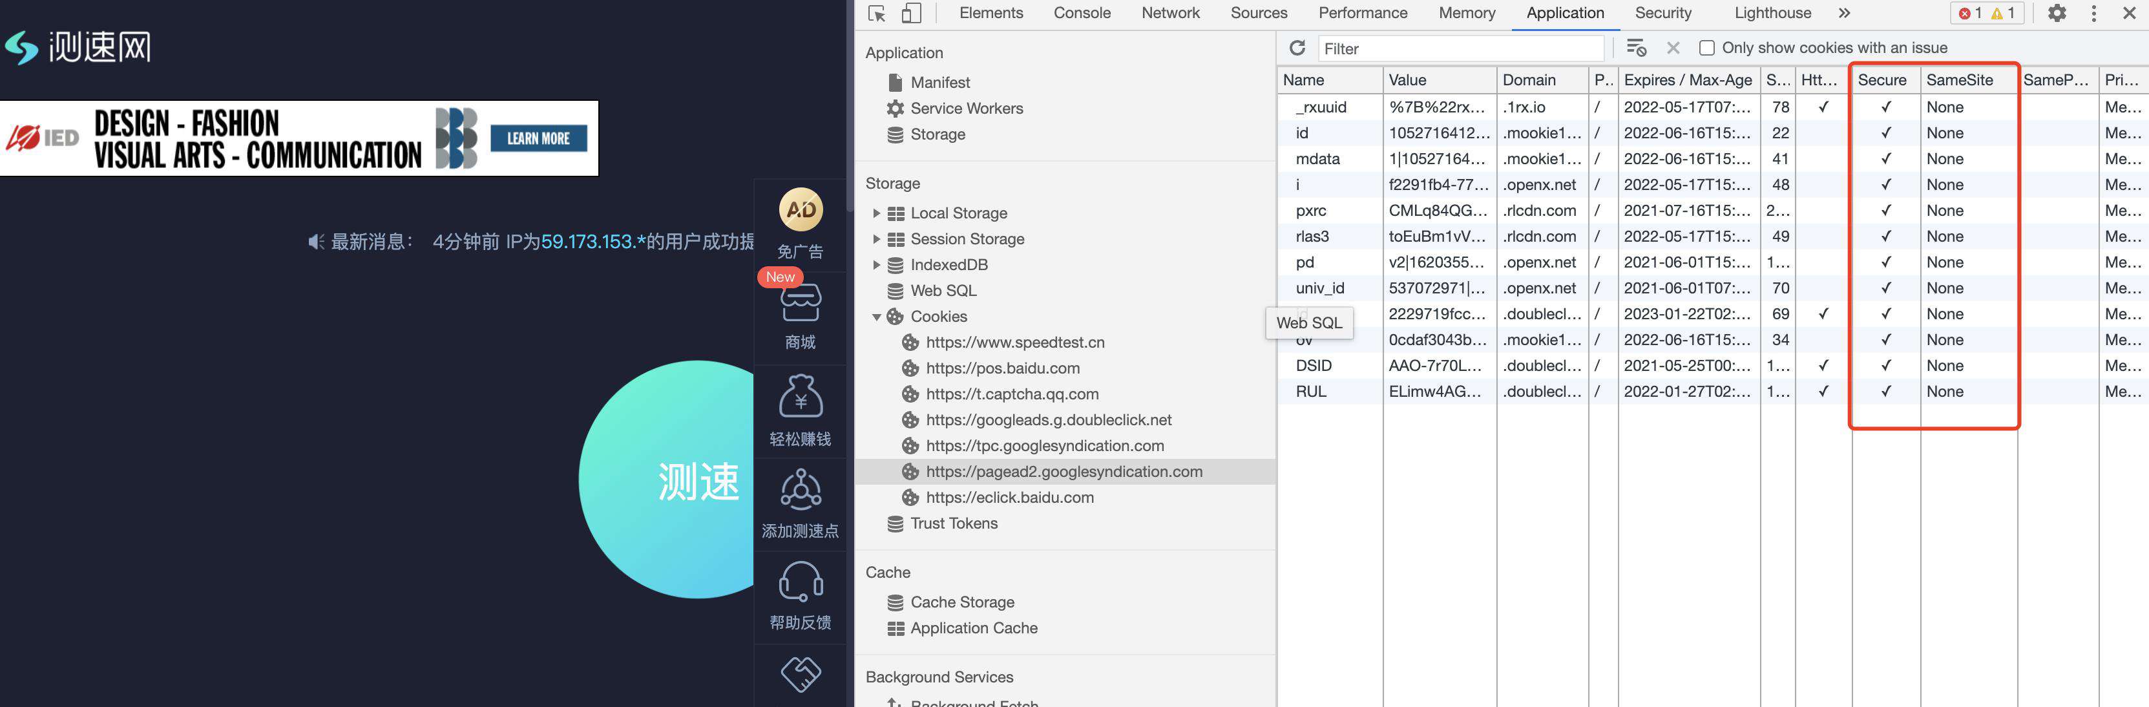Viewport: 2149px width, 707px height.
Task: Select the _rxuuid cookie row
Action: click(x=1713, y=107)
